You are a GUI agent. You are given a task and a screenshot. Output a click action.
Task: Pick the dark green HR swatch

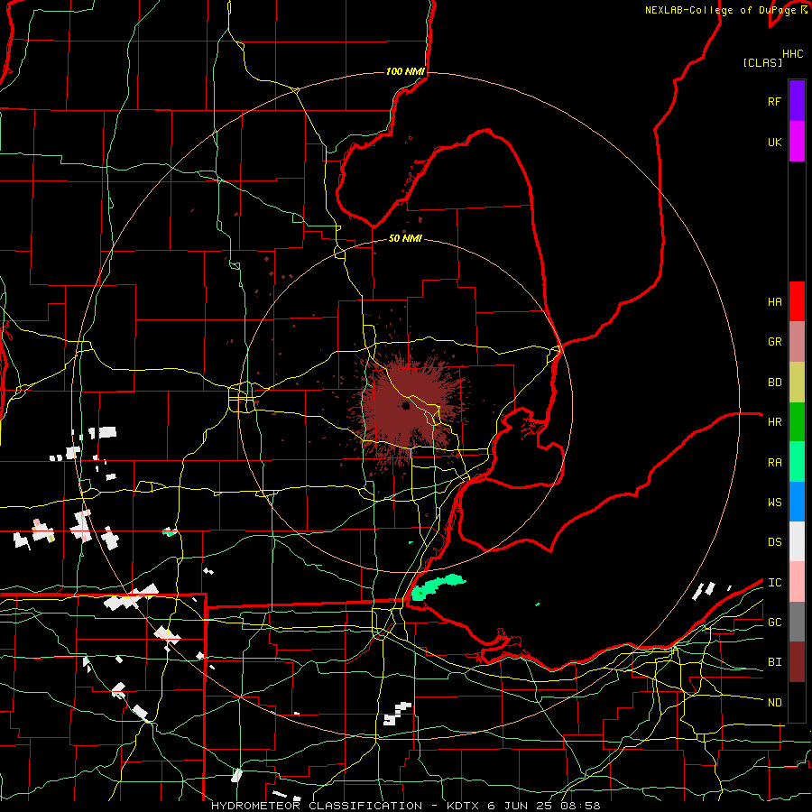point(797,422)
